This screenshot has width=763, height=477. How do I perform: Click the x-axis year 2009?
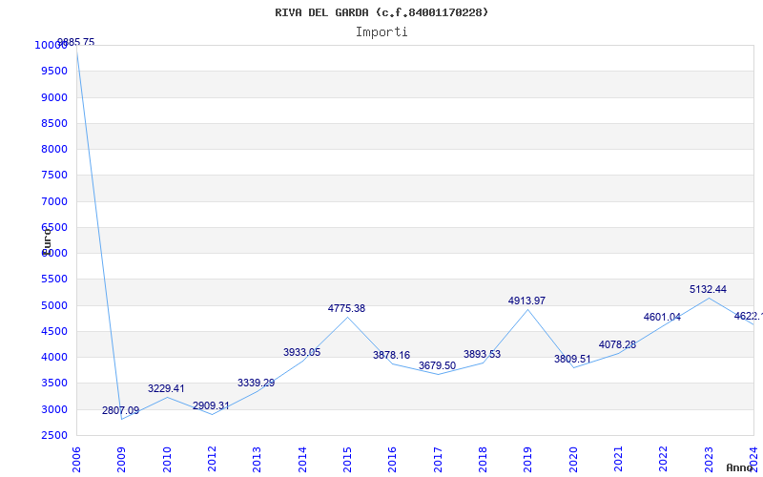[x=121, y=460]
